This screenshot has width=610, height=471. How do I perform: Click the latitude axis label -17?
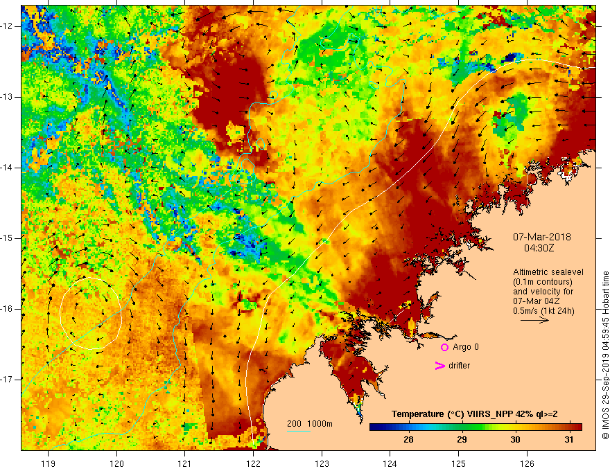[7, 380]
